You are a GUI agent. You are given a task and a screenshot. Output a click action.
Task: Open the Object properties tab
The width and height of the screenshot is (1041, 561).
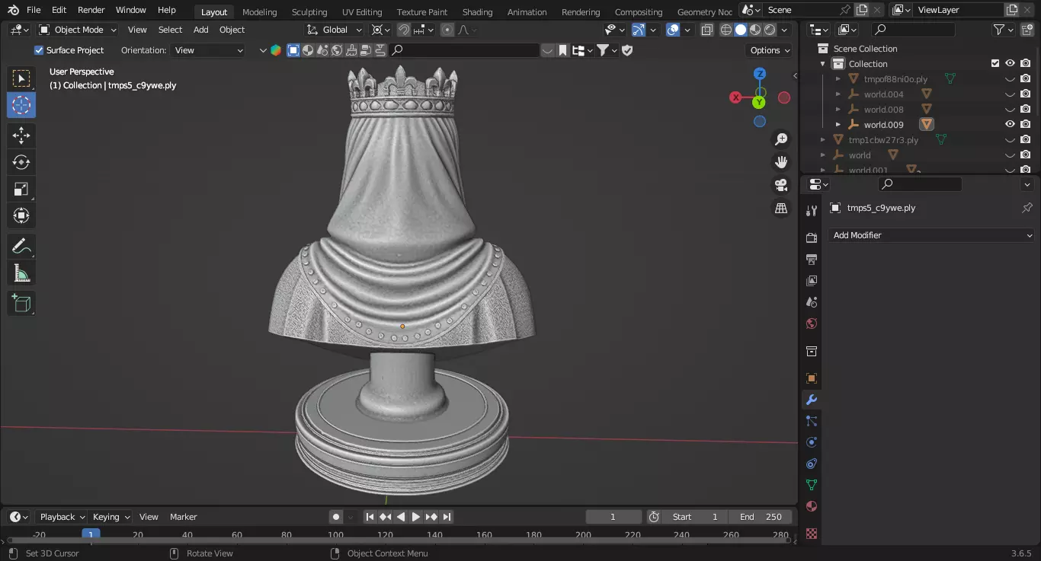coord(812,378)
